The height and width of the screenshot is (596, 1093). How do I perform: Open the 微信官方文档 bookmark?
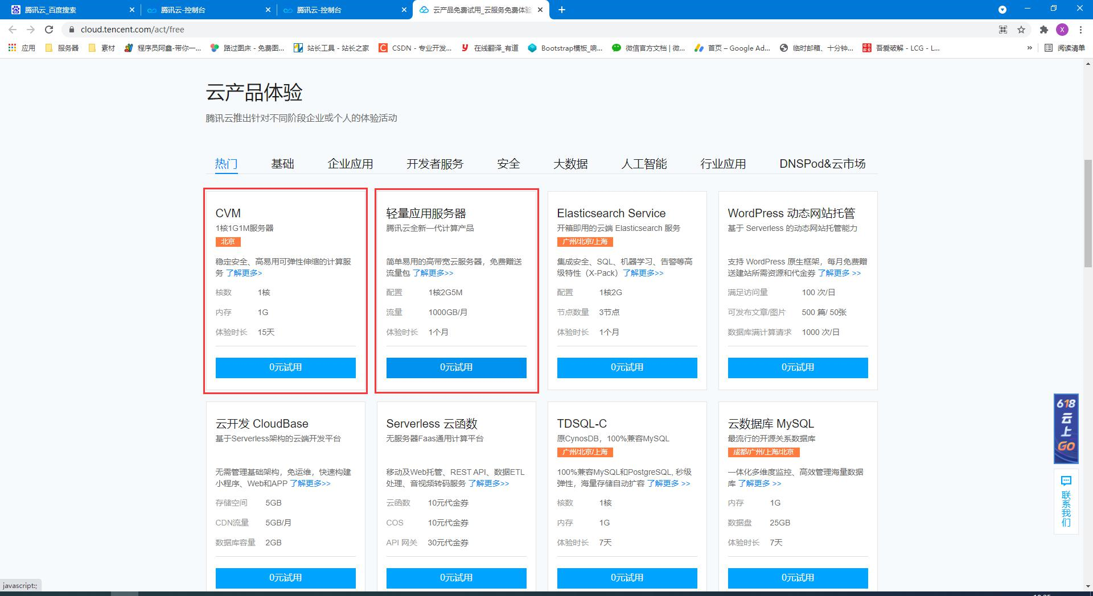coord(648,48)
